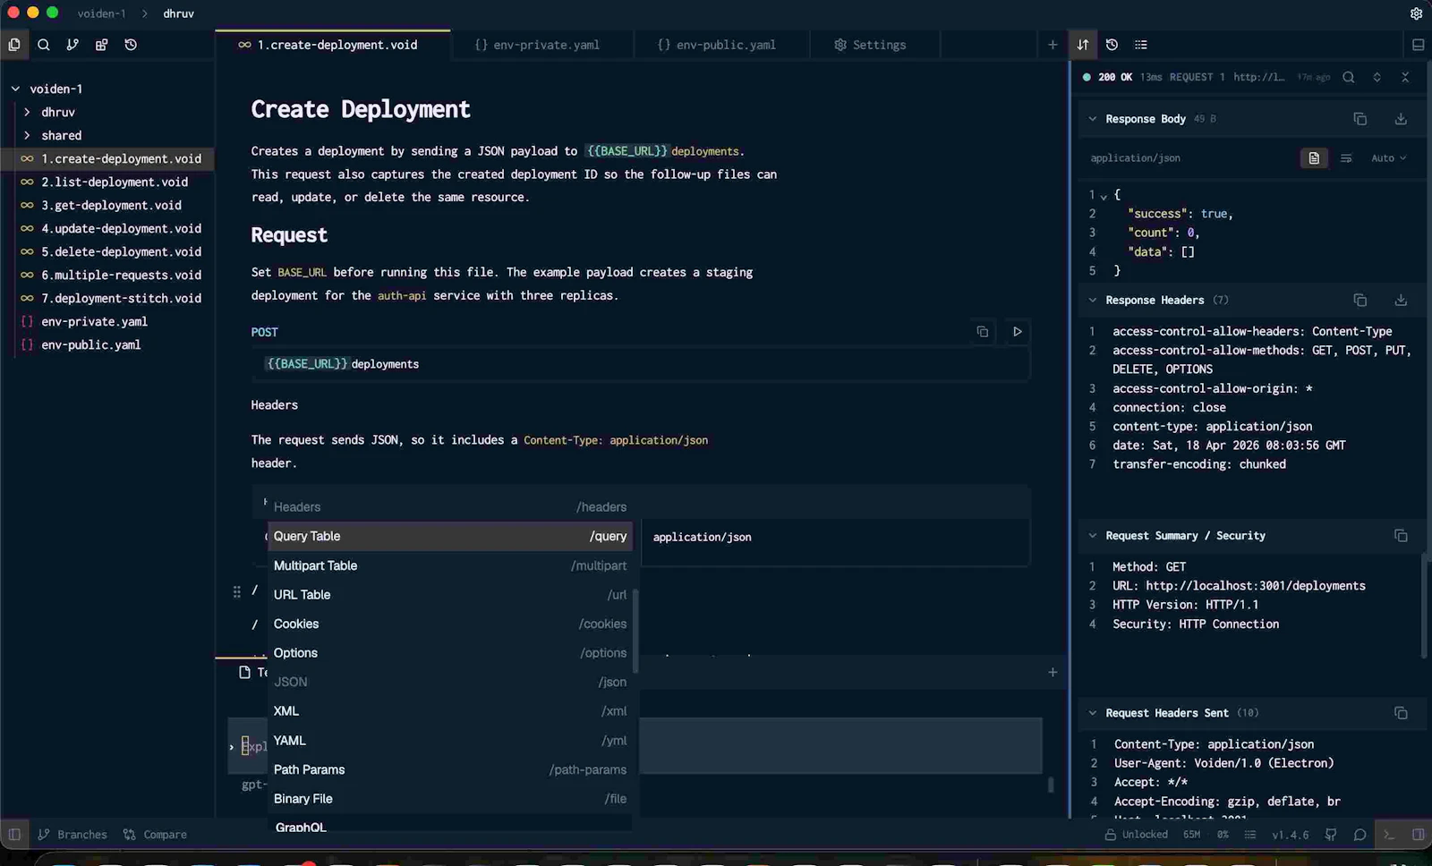Collapse the Response Headers section

(x=1092, y=301)
